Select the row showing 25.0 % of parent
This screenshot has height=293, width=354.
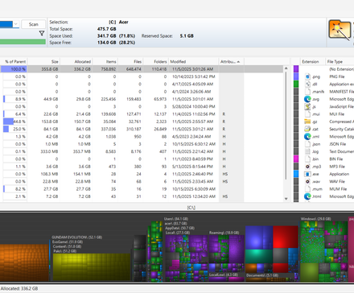pos(142,129)
